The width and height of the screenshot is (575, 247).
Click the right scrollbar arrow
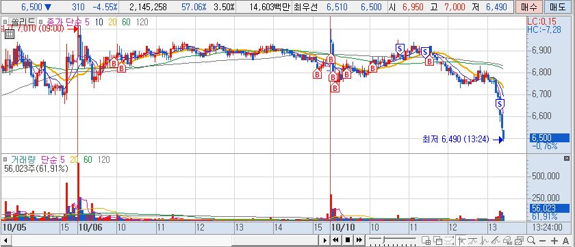point(324,240)
